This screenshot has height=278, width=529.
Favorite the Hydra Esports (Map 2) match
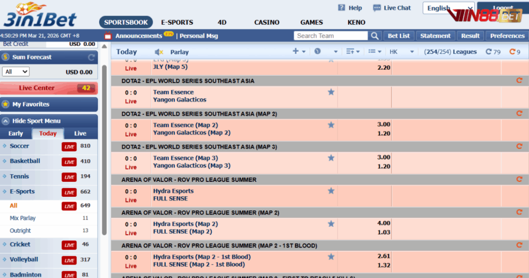(331, 224)
